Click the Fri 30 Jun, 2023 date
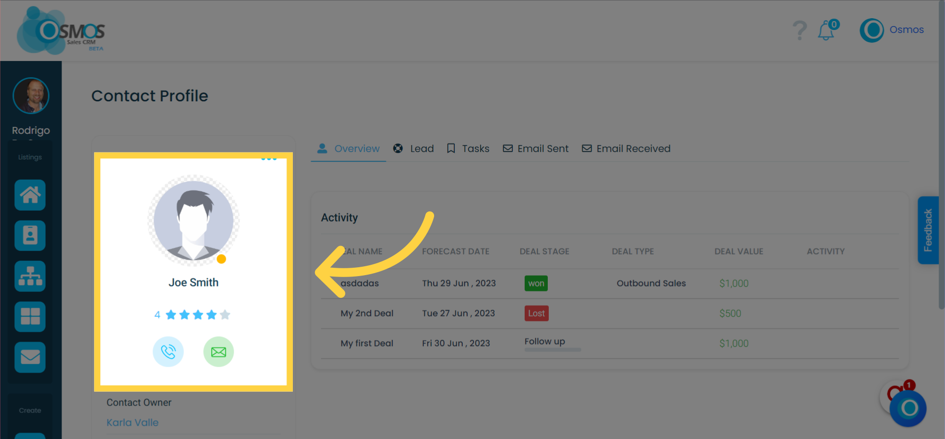This screenshot has height=439, width=945. 456,344
